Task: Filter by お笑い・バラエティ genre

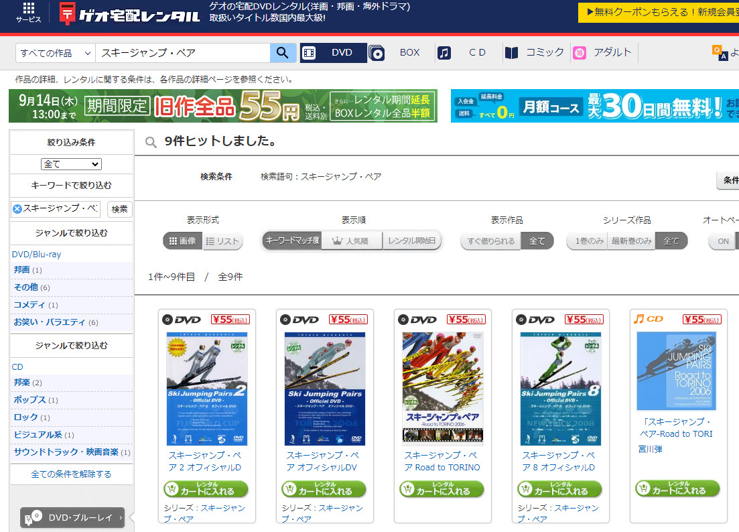Action: tap(50, 322)
